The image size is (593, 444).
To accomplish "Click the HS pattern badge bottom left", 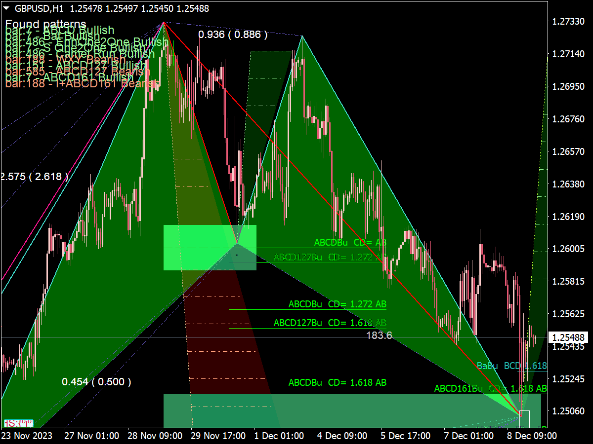I will tap(18, 423).
